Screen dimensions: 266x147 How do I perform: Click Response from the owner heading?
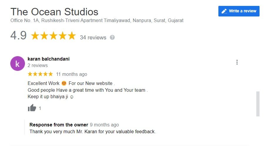(x=59, y=125)
